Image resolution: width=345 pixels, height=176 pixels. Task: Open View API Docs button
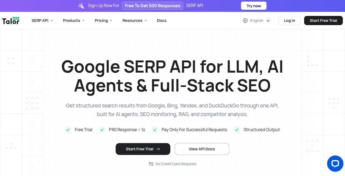[202, 149]
